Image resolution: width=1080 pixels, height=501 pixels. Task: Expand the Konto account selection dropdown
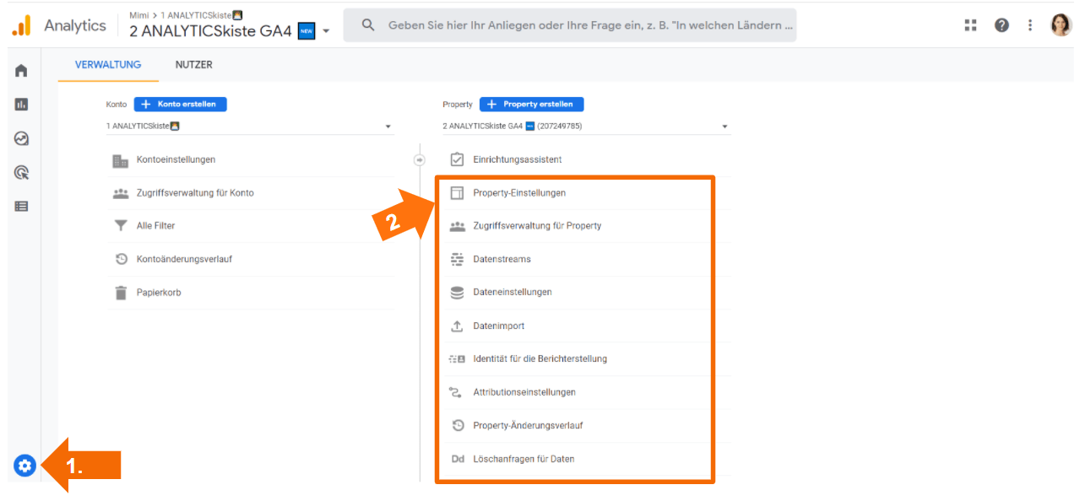(x=249, y=127)
